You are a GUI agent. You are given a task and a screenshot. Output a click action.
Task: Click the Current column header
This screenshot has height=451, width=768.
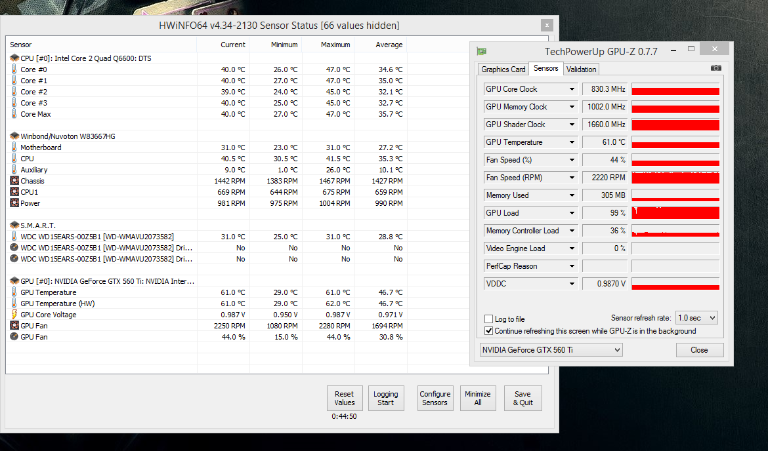pos(223,45)
